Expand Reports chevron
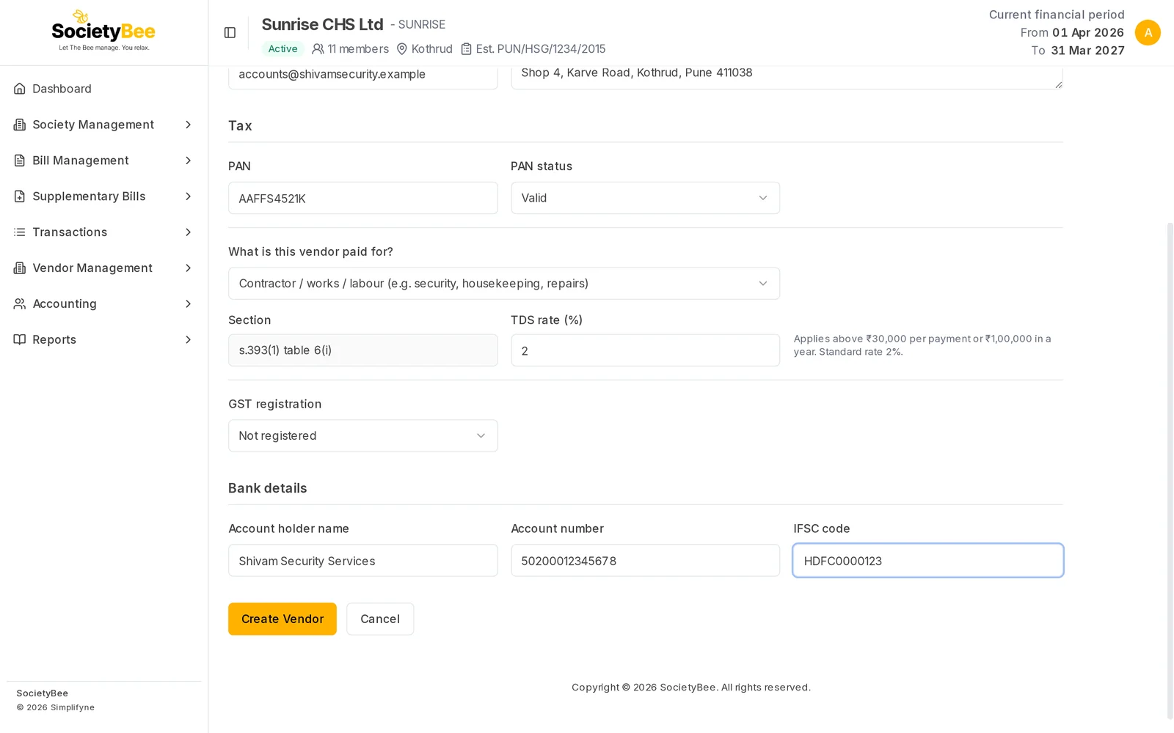The image size is (1174, 733). (189, 339)
